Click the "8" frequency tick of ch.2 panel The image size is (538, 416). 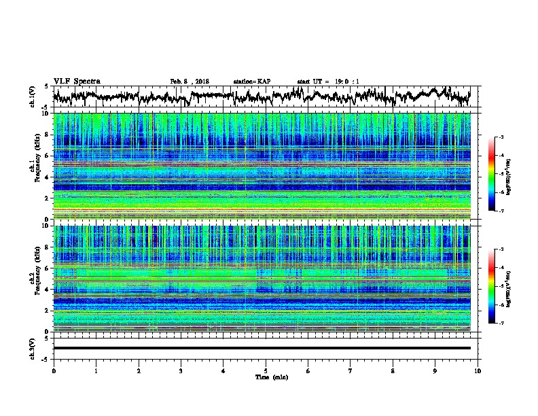(x=48, y=247)
